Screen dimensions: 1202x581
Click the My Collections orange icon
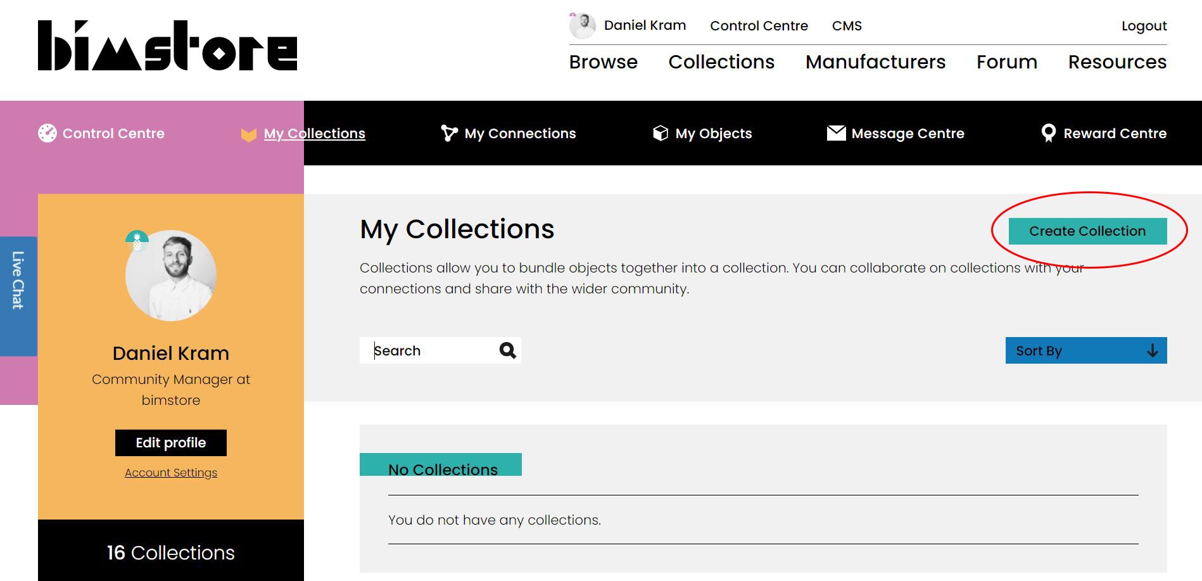[x=249, y=134]
